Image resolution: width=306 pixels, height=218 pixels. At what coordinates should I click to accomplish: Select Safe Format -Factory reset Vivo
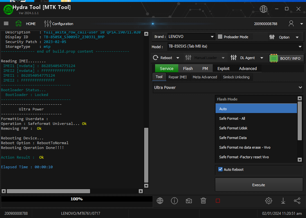click(x=256, y=157)
